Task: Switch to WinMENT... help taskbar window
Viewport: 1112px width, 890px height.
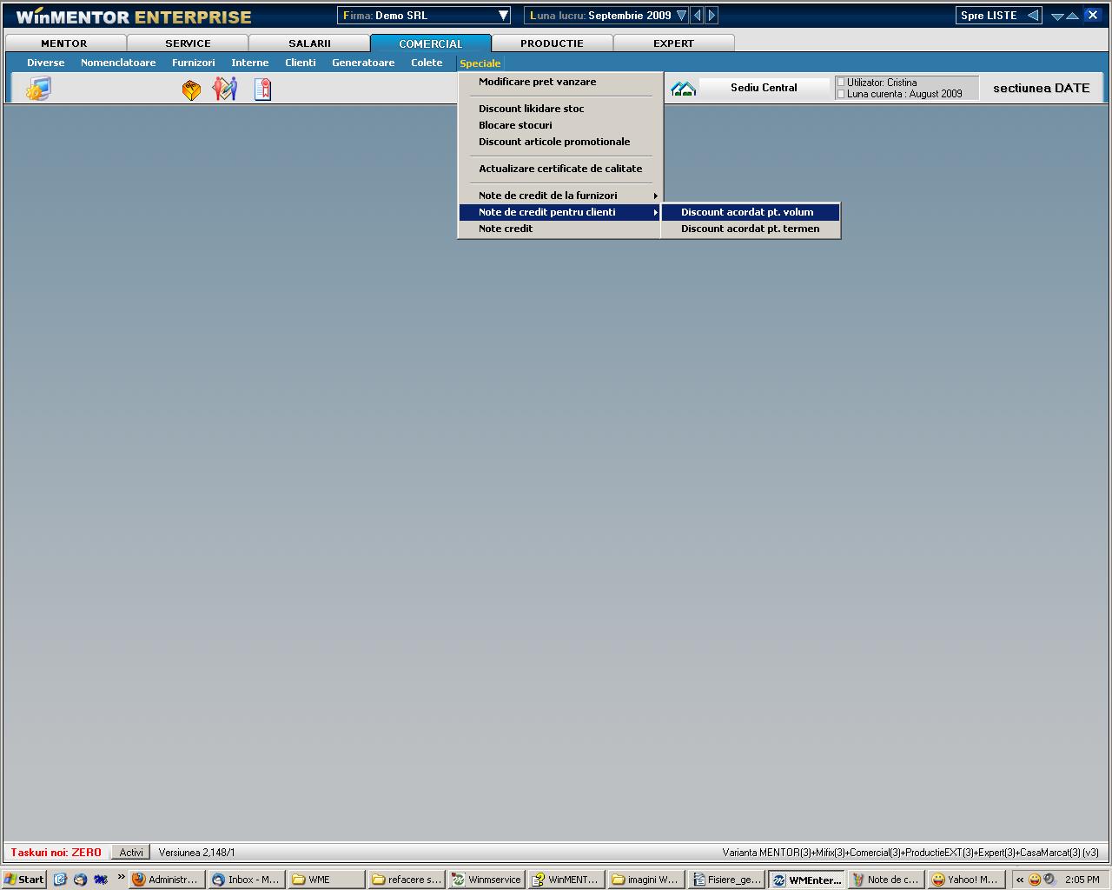Action: 566,880
